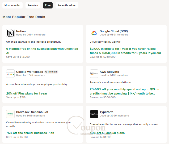Click the Notion logo icon
Screen dimensions: 169x144
click(10, 33)
